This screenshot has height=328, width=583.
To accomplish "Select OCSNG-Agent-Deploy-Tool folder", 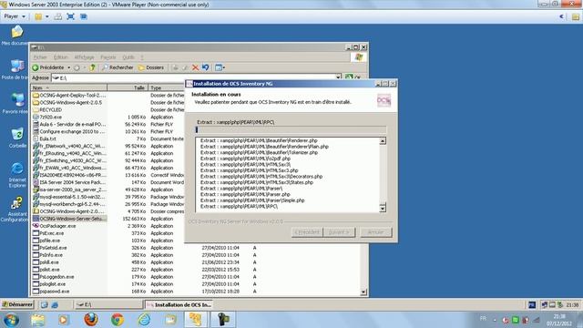I will 69,95.
